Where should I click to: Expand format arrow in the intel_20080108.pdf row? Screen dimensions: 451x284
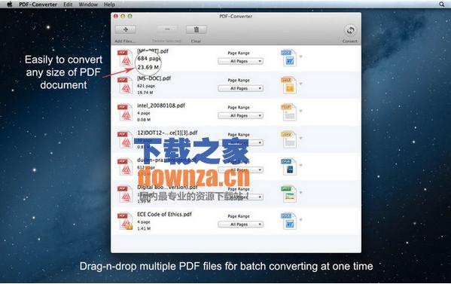301,111
